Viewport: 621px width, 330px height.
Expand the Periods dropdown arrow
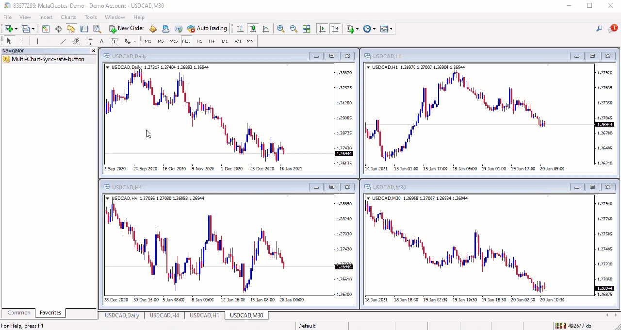[x=374, y=29]
